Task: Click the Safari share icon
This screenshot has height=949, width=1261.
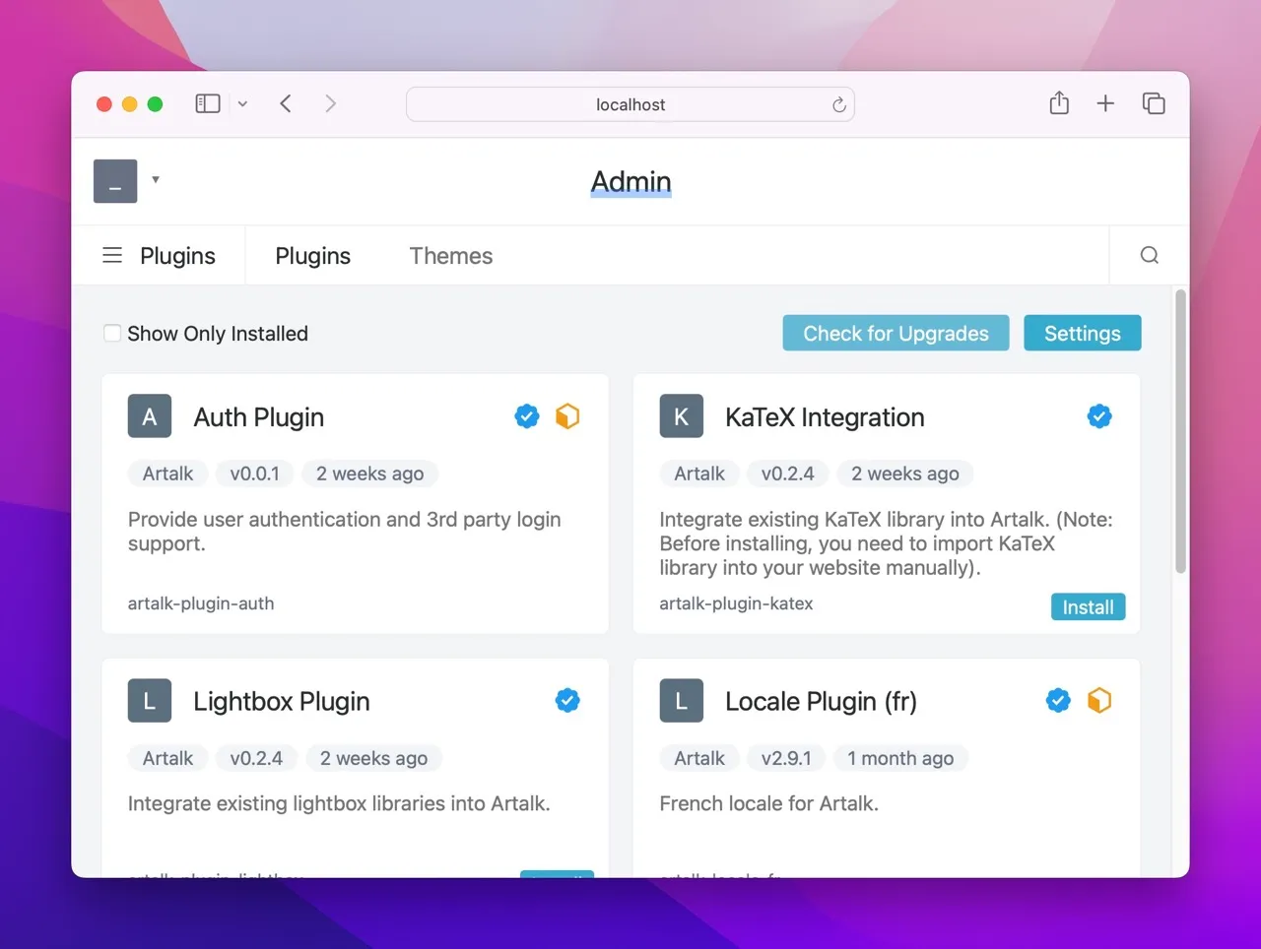Action: (x=1059, y=102)
